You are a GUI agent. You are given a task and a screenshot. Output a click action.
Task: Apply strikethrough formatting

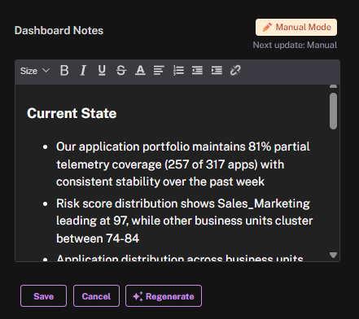(121, 71)
